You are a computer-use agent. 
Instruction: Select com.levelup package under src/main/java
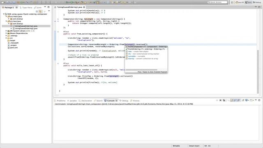point(16,19)
